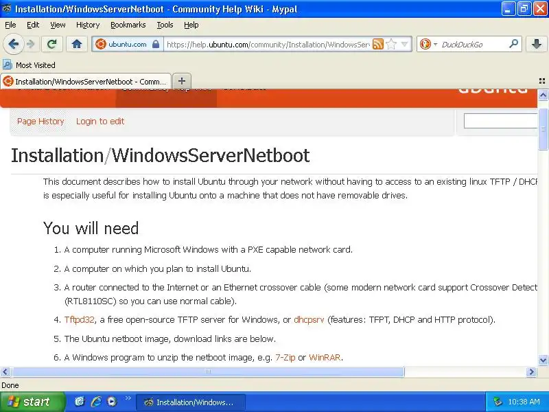Launch the first quick launch icon
The width and height of the screenshot is (549, 412).
[80, 402]
